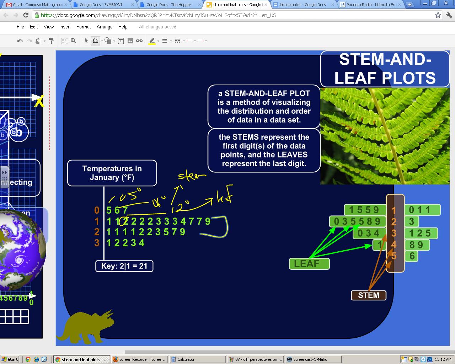Click the browser address bar URL
455x364 pixels.
(158, 15)
